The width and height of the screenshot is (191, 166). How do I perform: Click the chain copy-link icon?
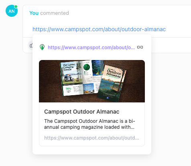point(140,47)
